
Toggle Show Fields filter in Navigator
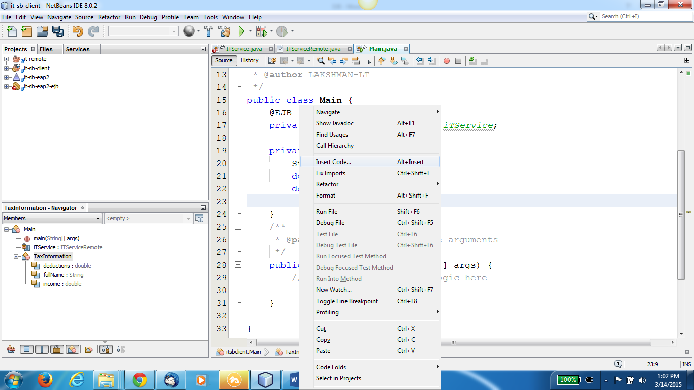27,349
